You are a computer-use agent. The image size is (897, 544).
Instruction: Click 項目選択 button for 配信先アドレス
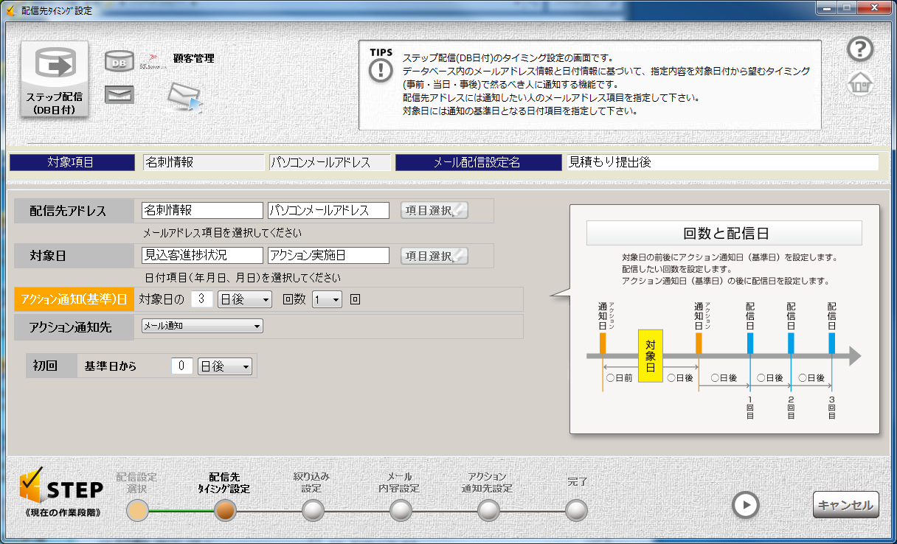(434, 211)
